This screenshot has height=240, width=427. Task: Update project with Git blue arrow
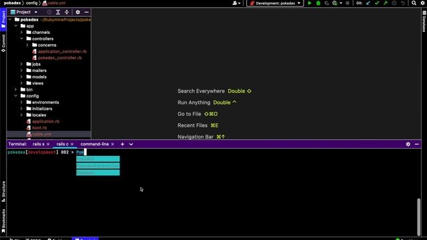pos(368,3)
